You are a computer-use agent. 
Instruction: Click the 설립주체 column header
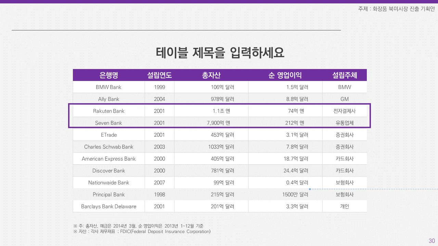click(x=345, y=75)
